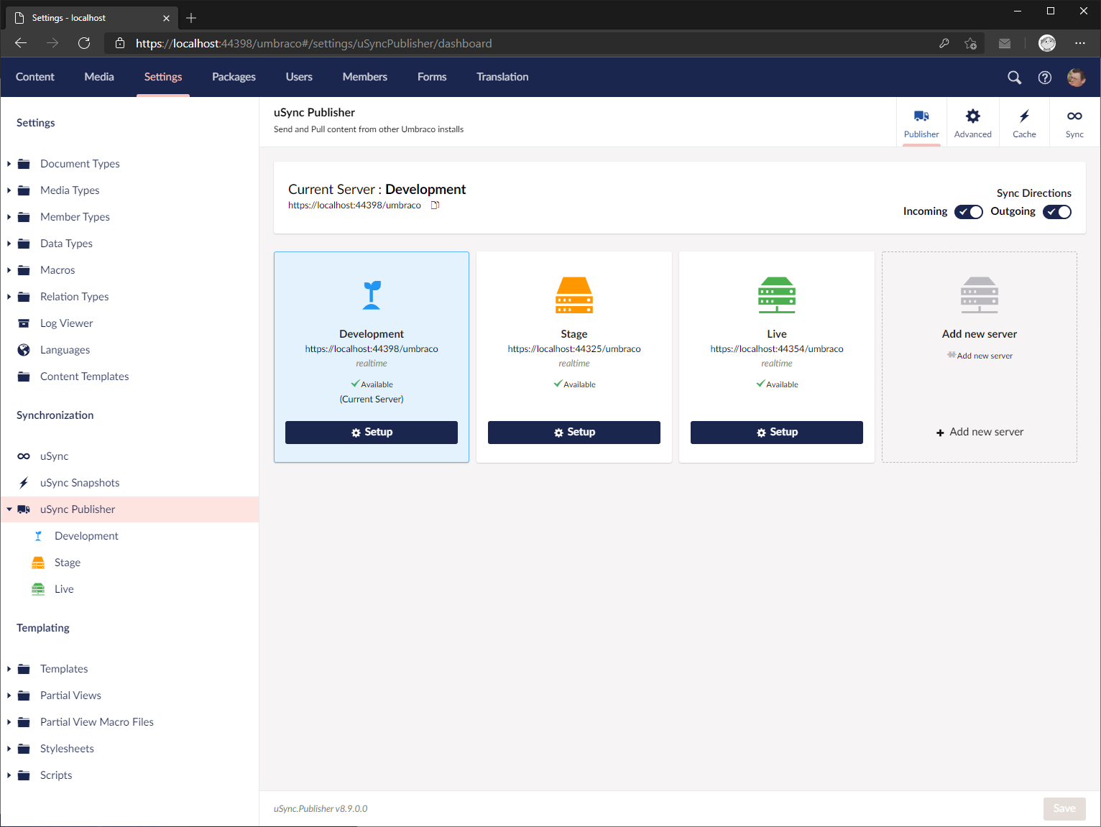The image size is (1101, 827).
Task: Select uSync Snapshots in the tree
Action: point(80,483)
